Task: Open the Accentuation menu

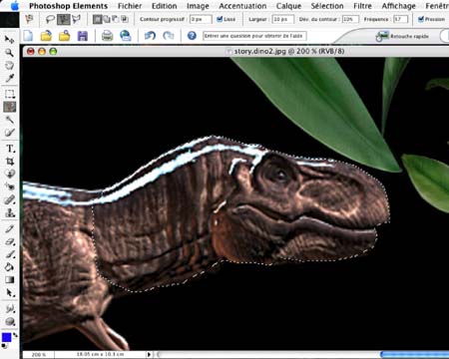Action: 242,6
